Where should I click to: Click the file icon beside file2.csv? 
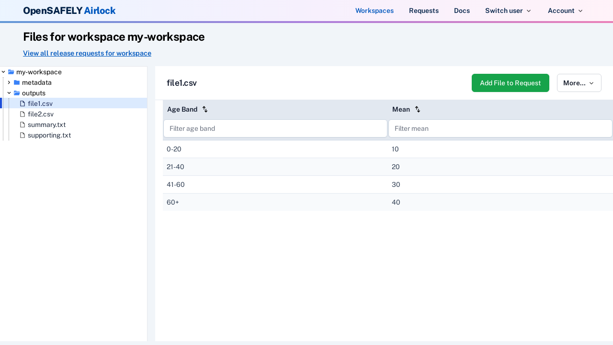coord(22,114)
